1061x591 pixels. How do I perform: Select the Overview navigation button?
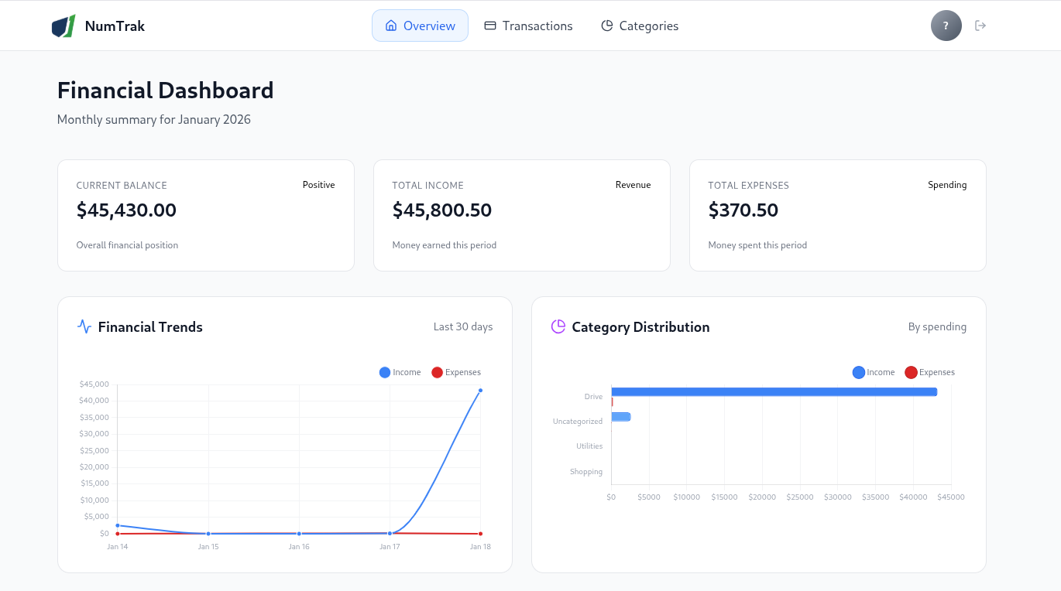pos(420,25)
